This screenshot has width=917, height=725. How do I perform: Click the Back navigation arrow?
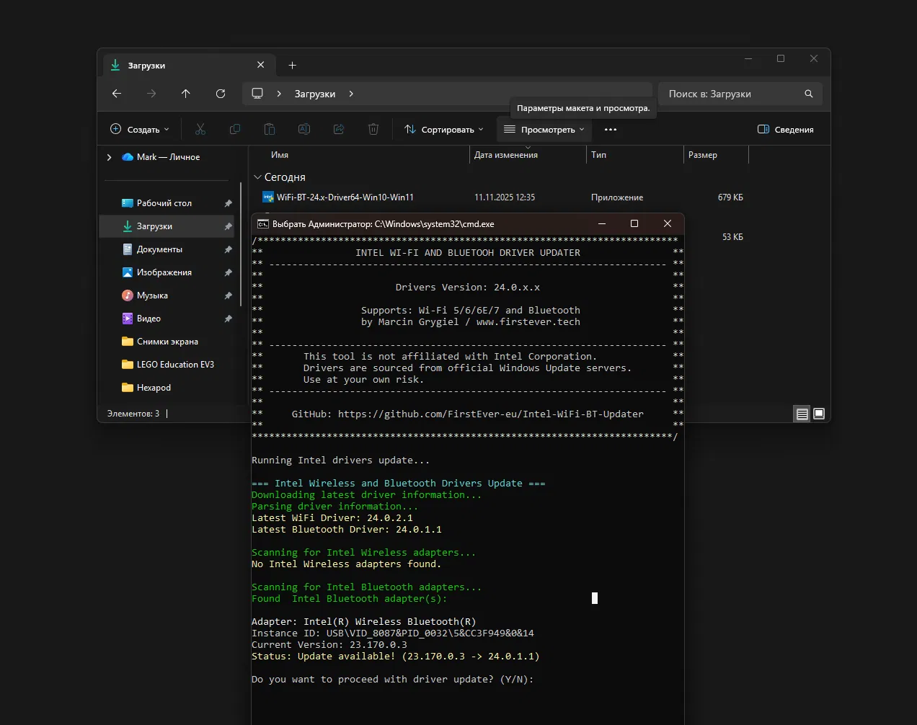(x=117, y=94)
